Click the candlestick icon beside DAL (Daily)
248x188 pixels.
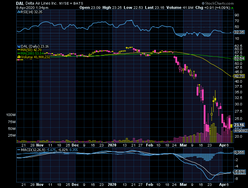[x=19, y=46]
